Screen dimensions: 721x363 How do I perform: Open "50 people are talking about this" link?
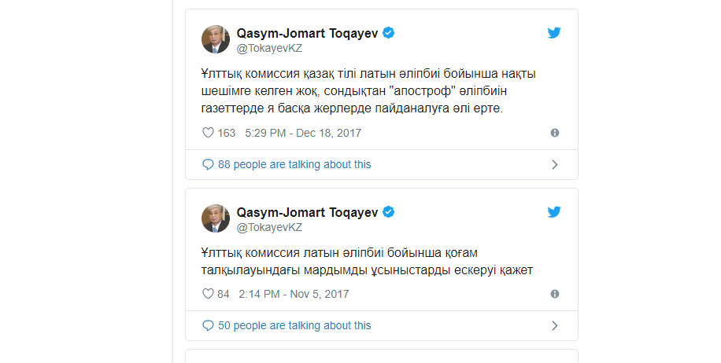(x=294, y=326)
